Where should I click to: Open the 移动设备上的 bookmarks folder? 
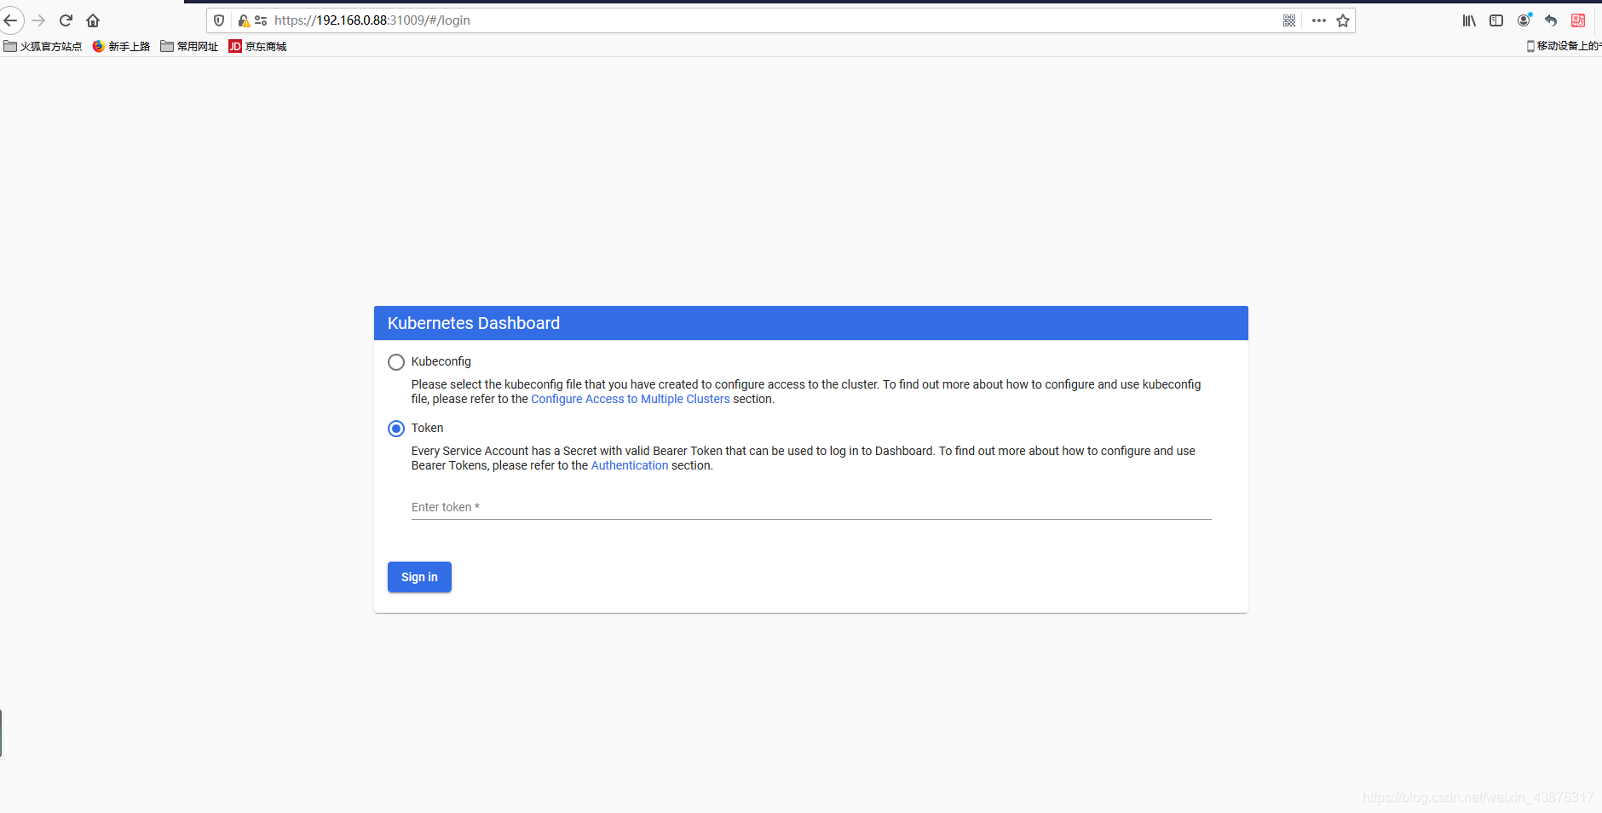tap(1564, 46)
